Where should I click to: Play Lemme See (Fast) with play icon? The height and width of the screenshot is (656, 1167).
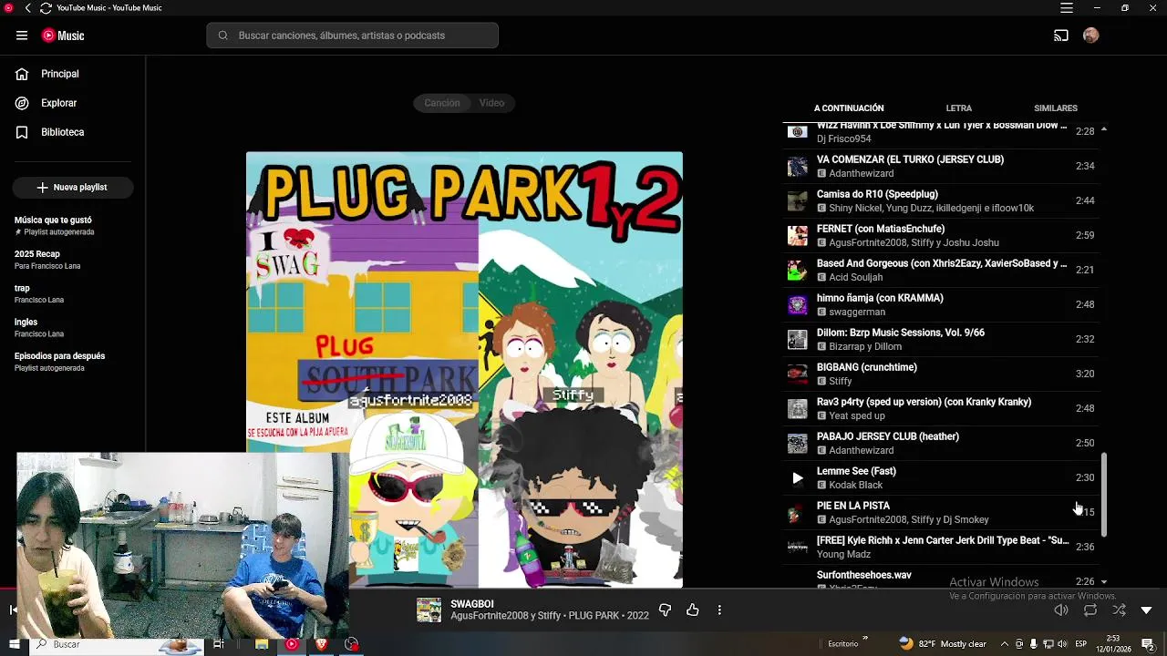[x=798, y=477]
